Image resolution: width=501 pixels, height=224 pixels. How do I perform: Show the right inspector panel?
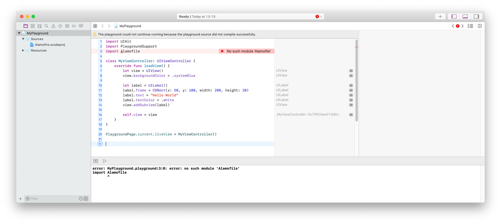(x=476, y=16)
